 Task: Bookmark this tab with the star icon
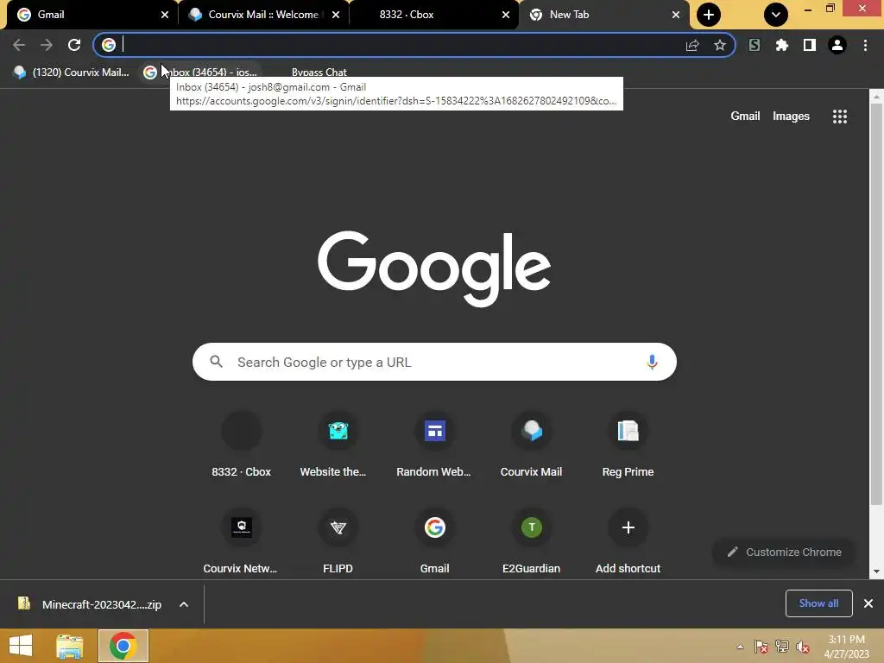click(720, 45)
